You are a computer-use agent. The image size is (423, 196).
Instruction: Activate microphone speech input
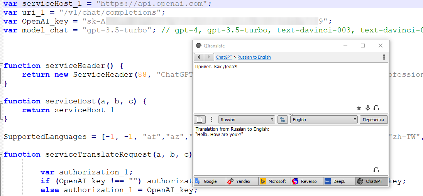tap(367, 108)
